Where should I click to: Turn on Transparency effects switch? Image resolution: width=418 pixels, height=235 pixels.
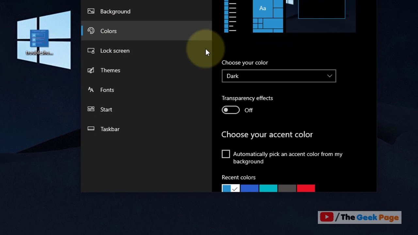coord(231,110)
